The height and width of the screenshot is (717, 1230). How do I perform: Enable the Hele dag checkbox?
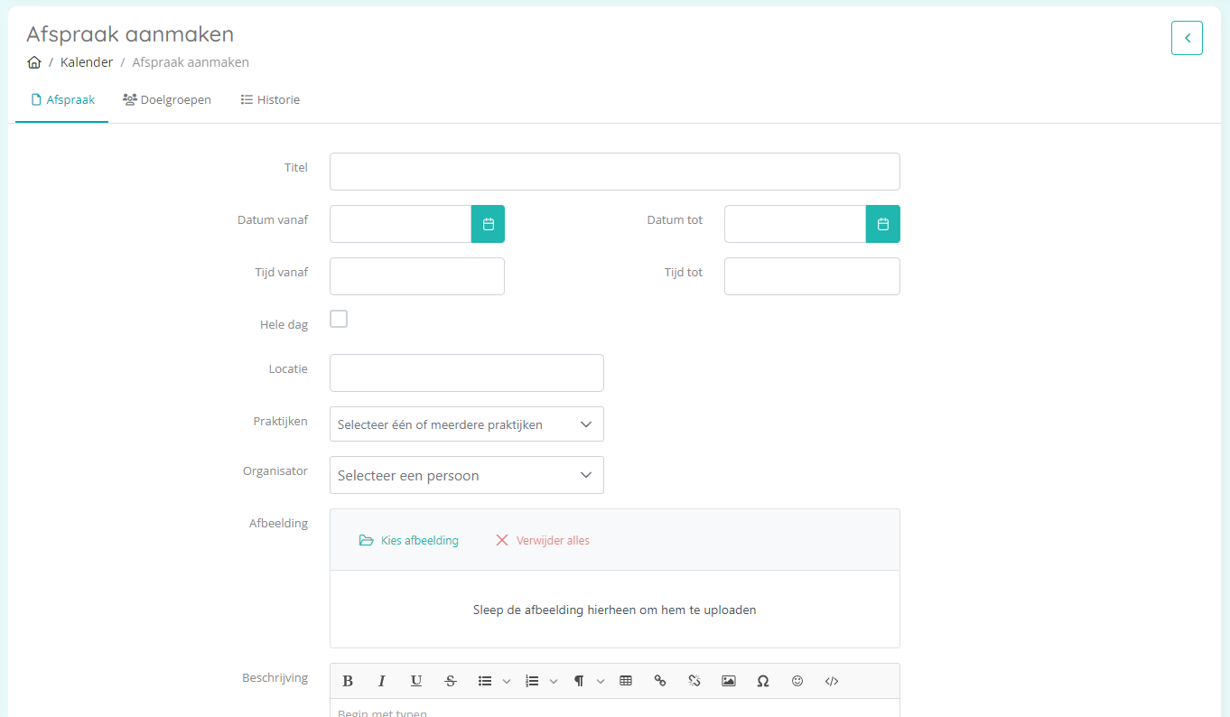pyautogui.click(x=339, y=319)
